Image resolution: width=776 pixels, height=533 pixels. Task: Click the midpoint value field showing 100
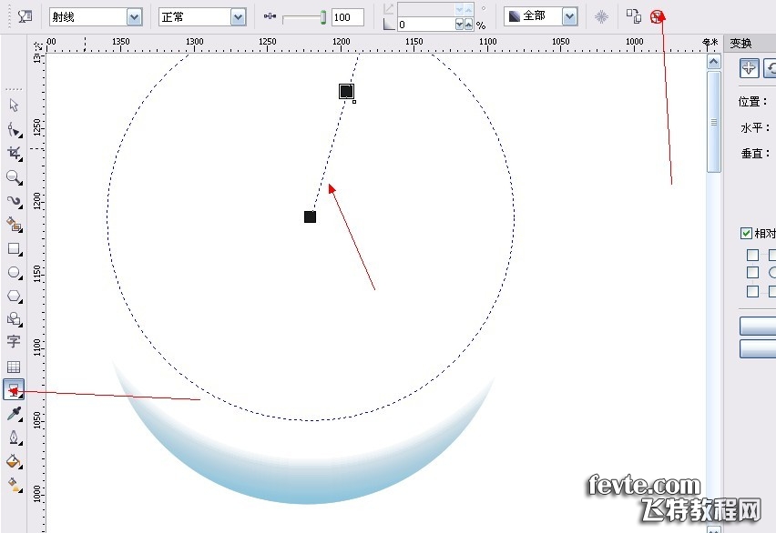coord(347,17)
